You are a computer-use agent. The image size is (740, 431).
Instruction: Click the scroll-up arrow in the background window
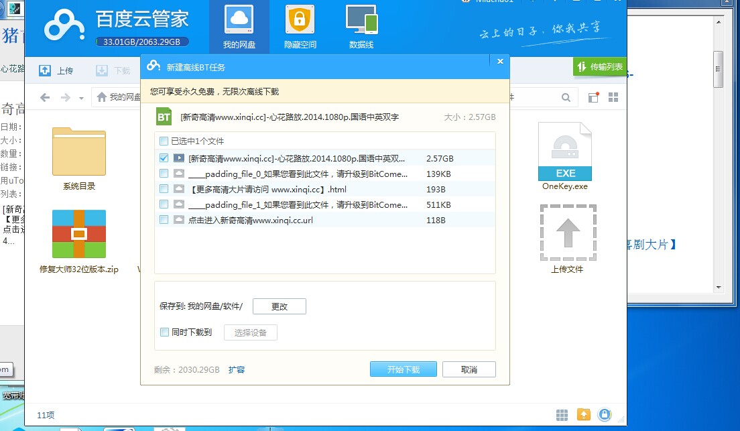point(719,21)
